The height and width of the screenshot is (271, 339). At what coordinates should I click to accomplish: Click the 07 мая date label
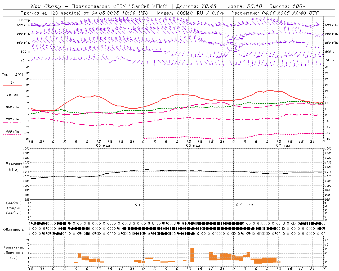tap(283, 146)
